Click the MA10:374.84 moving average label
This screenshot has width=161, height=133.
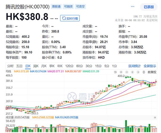38,71
